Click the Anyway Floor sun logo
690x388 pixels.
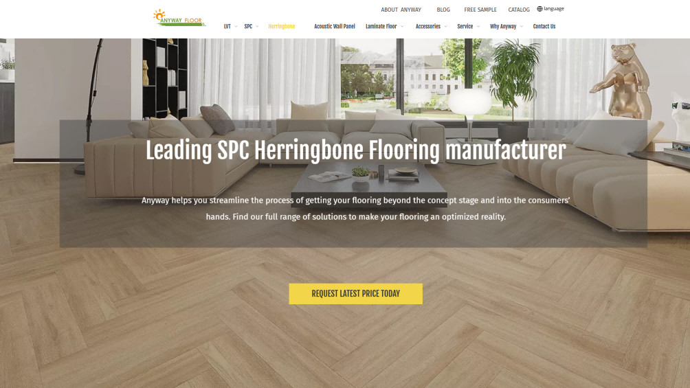(x=179, y=18)
